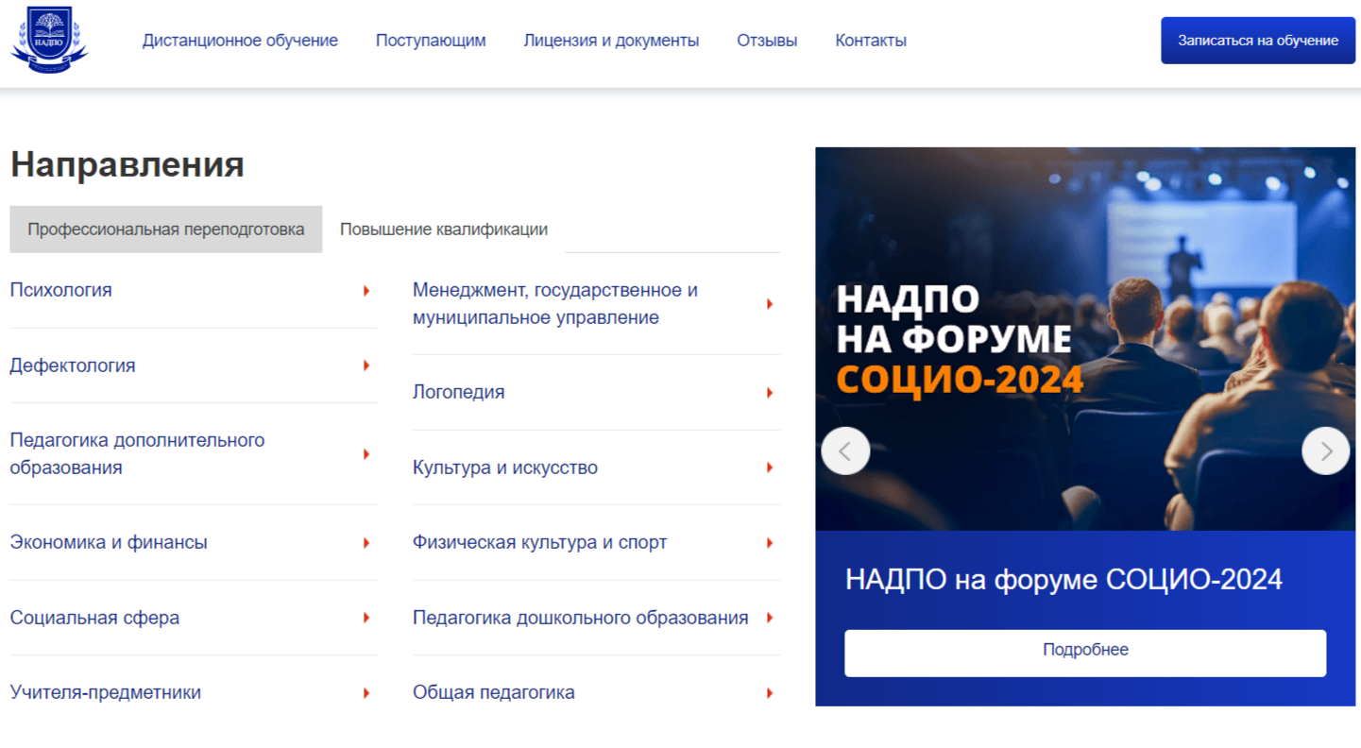Click the СОЦИО-2024 forum banner image

pos(1085,339)
